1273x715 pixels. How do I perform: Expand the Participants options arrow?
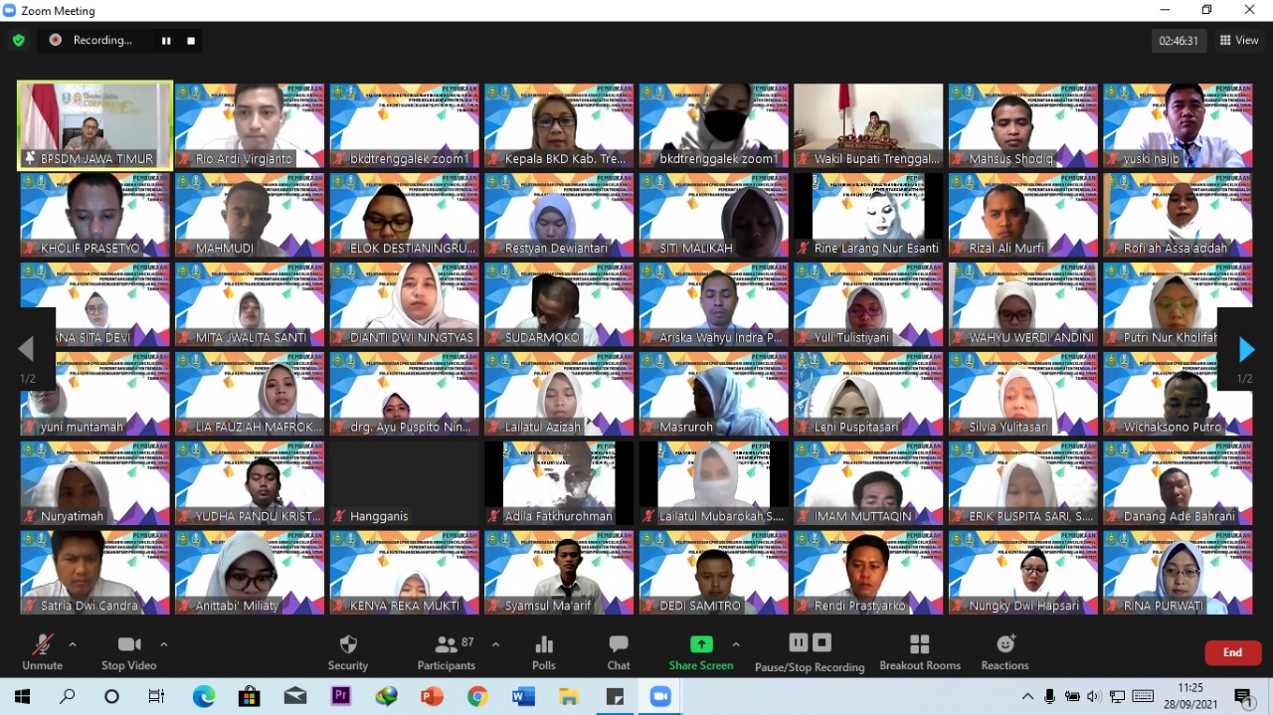pyautogui.click(x=495, y=644)
